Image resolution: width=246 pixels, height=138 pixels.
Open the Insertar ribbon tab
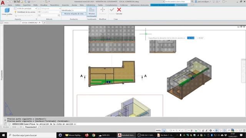[x=65, y=5]
